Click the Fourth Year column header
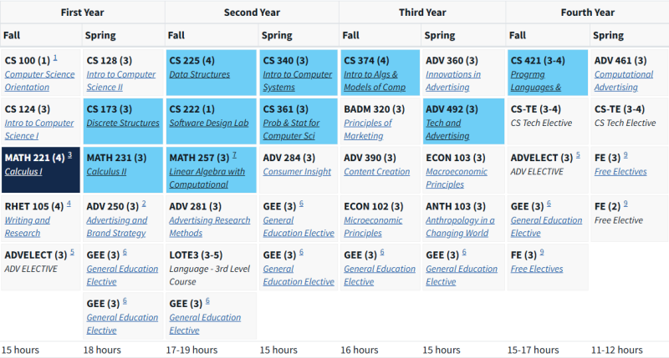Screen dimensions: 669x358 (x=588, y=13)
